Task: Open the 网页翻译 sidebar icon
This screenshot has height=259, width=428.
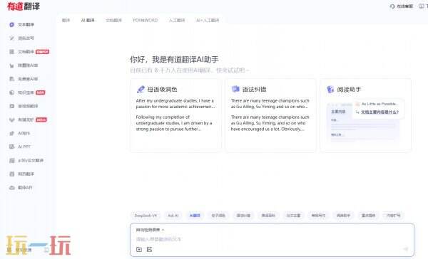Action: [11, 174]
